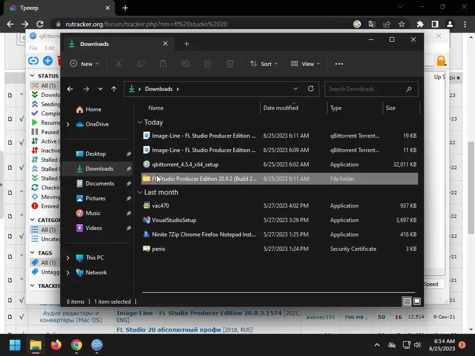
Task: Click the Rename icon in Explorer toolbar
Action: tap(186, 64)
